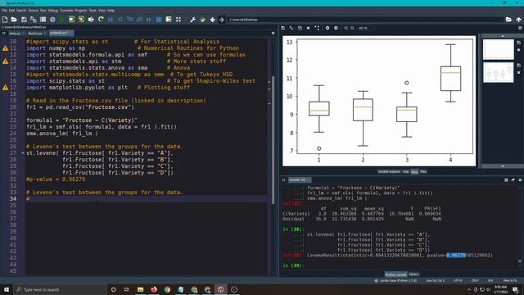The image size is (524, 295).
Task: Click warning icon at line 17
Action: [x=6, y=88]
